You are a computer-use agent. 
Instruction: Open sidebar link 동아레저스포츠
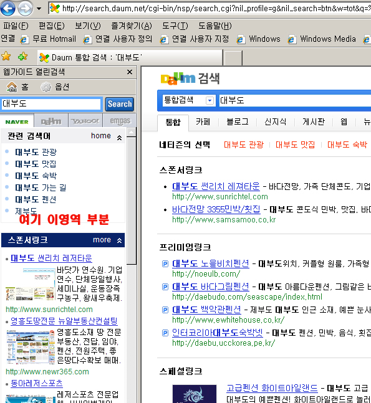[x=37, y=384]
